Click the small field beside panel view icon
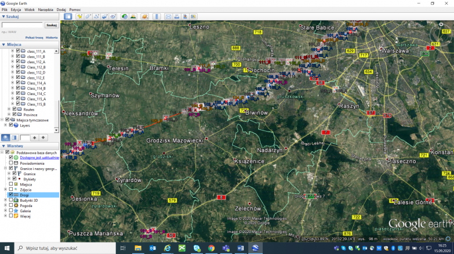The width and height of the screenshot is (454, 254). pyautogui.click(x=25, y=137)
